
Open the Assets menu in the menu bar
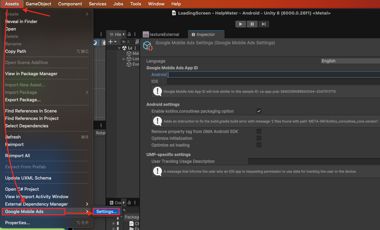pos(12,4)
